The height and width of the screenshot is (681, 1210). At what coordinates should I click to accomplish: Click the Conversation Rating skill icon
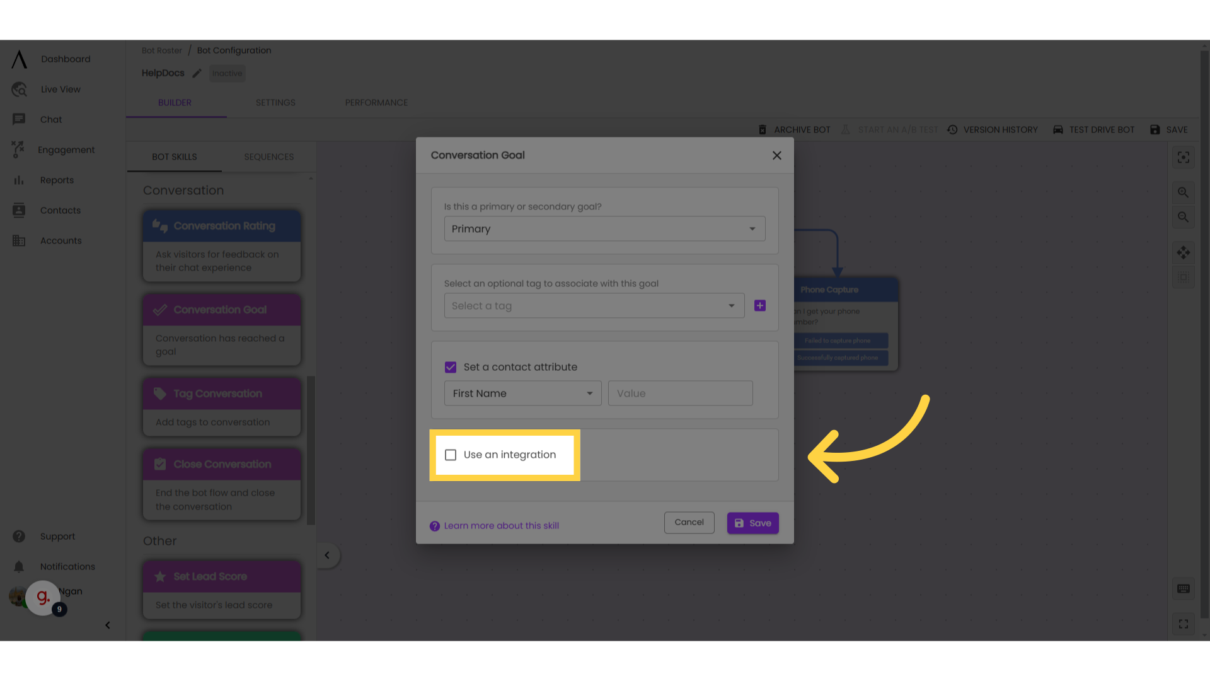[x=159, y=226]
